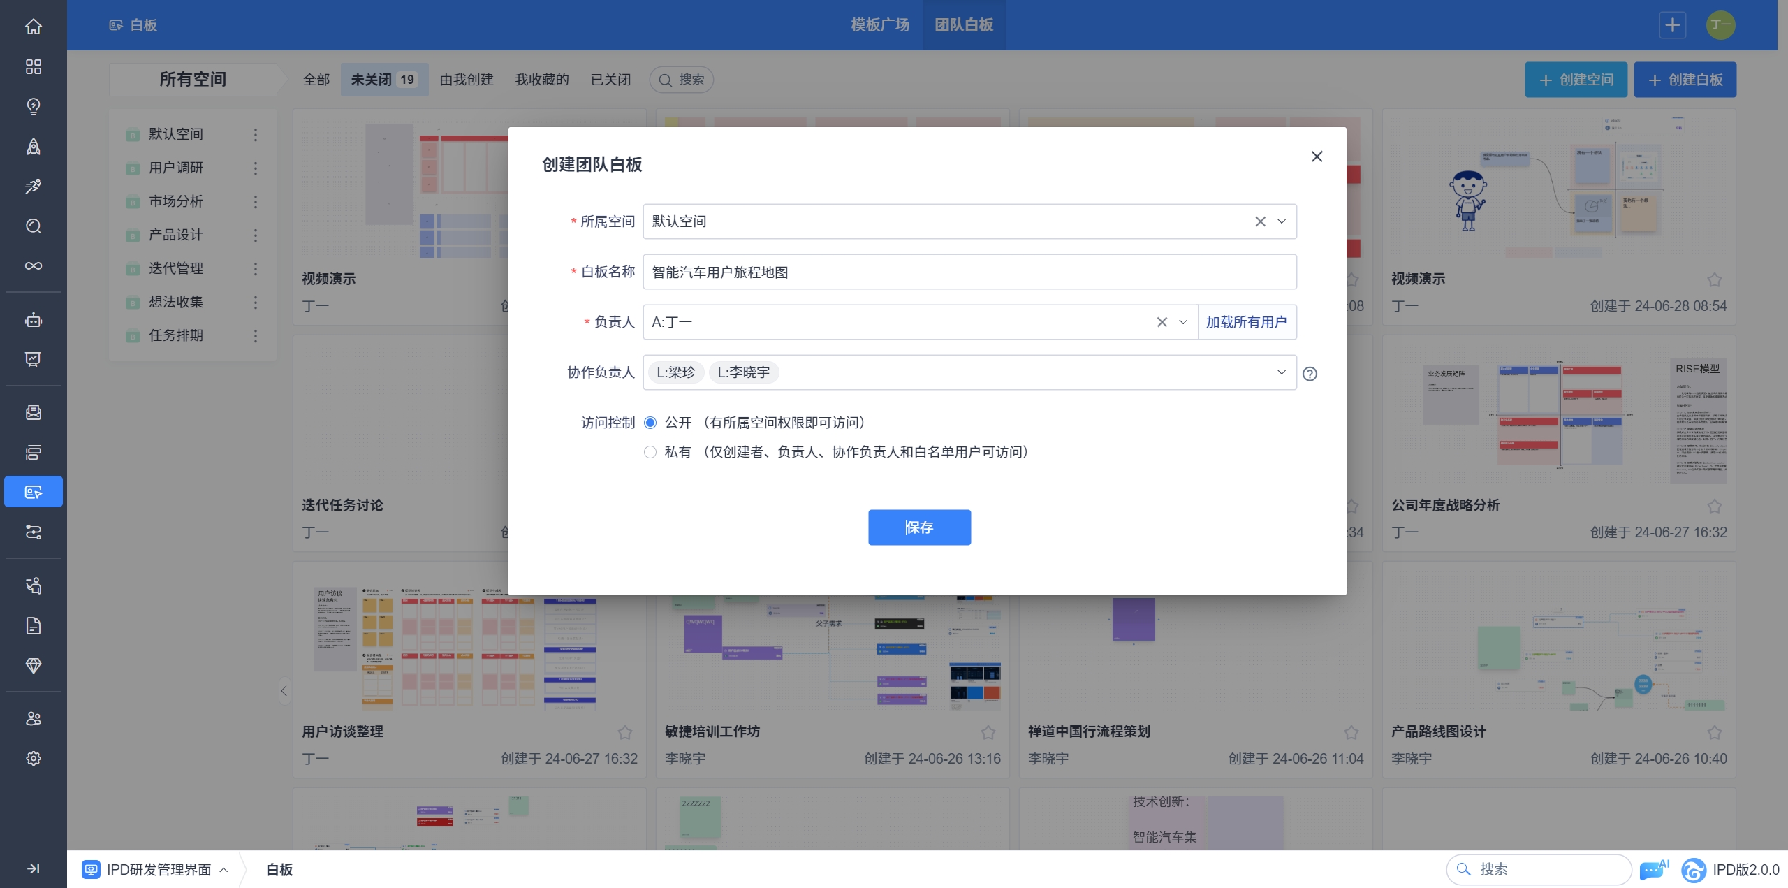1788x888 pixels.
Task: Switch to the 模板广场 tab
Action: tap(880, 25)
